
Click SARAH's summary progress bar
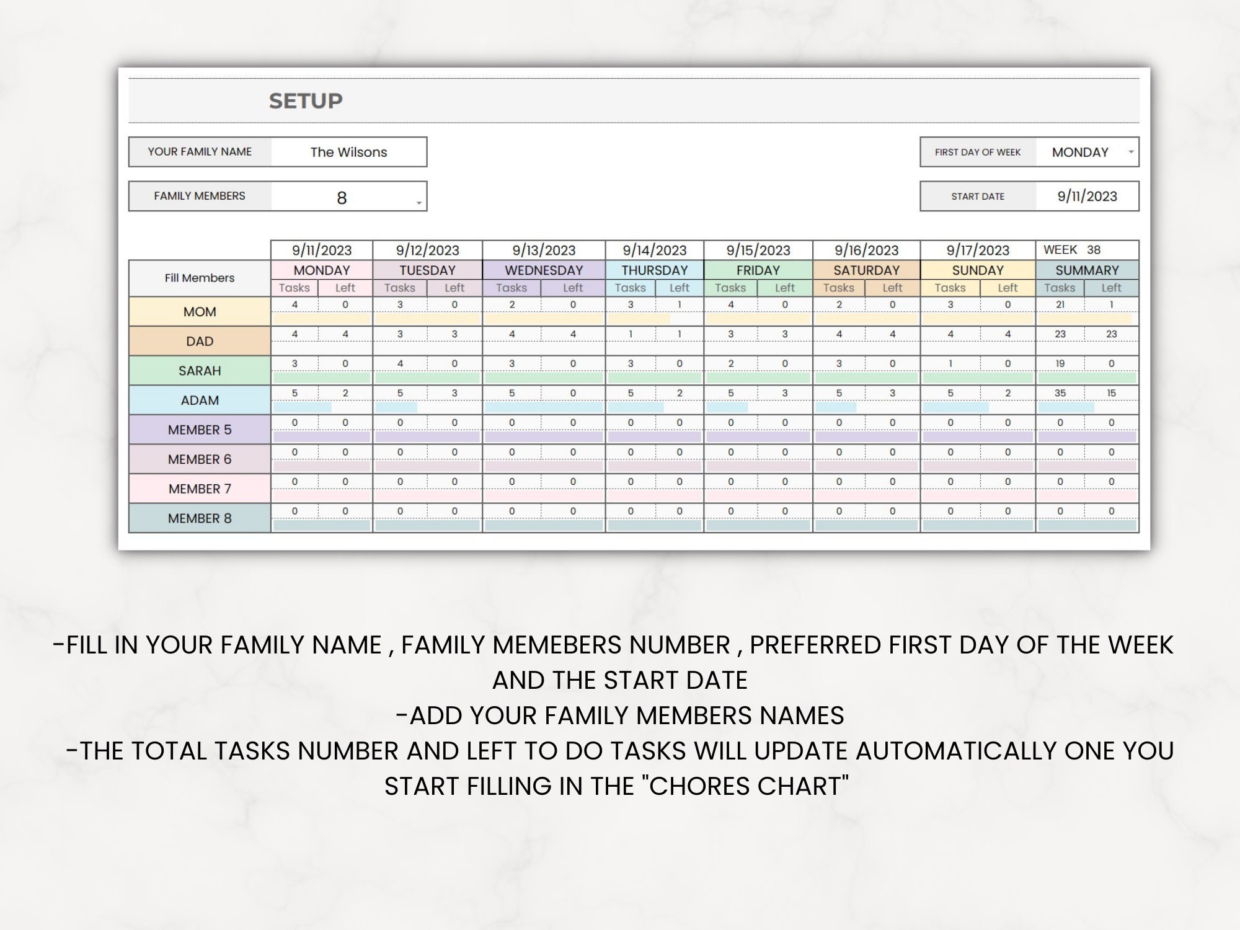1087,378
